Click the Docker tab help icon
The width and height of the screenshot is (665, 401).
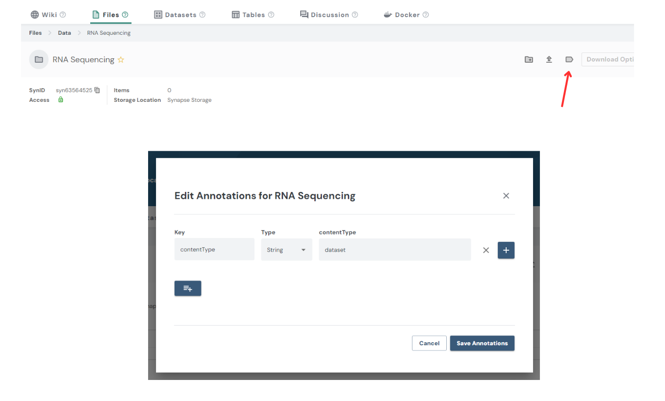(x=424, y=14)
